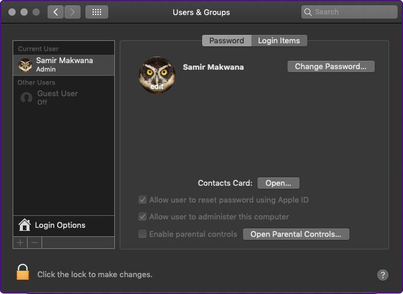This screenshot has width=403, height=294.
Task: Switch to the Password tab
Action: click(227, 41)
